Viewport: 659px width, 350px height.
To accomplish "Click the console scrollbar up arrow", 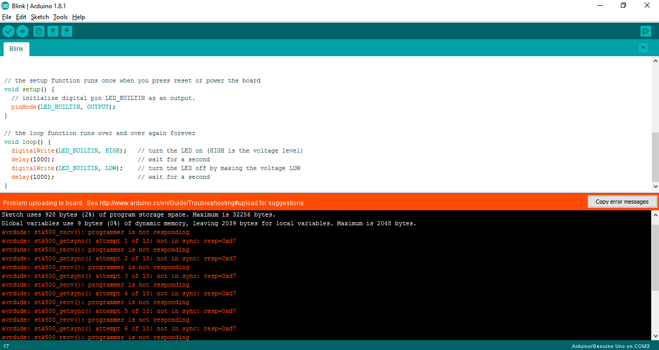I will pyautogui.click(x=655, y=214).
